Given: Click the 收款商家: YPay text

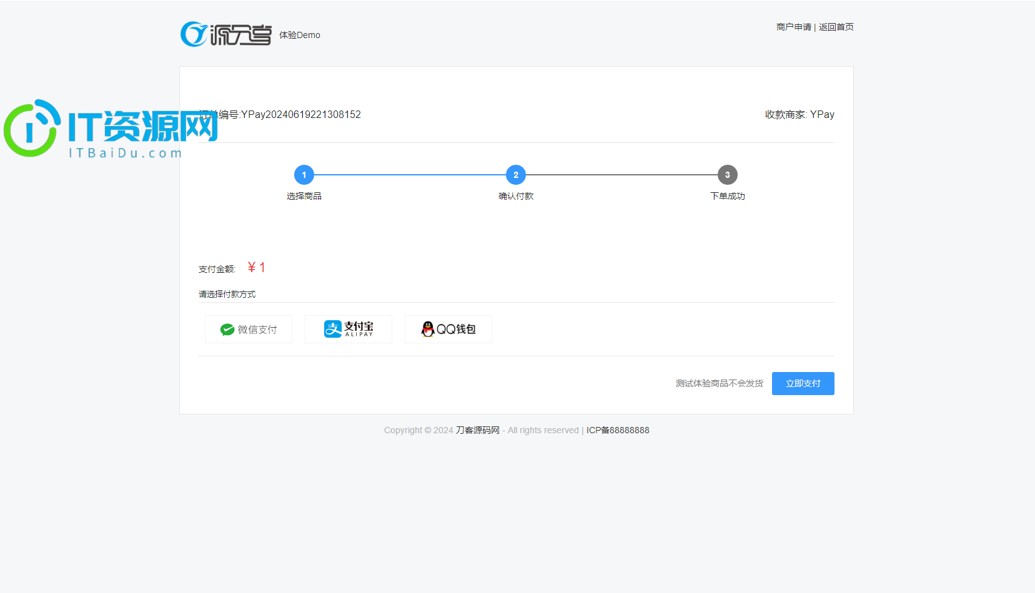Looking at the screenshot, I should tap(800, 114).
